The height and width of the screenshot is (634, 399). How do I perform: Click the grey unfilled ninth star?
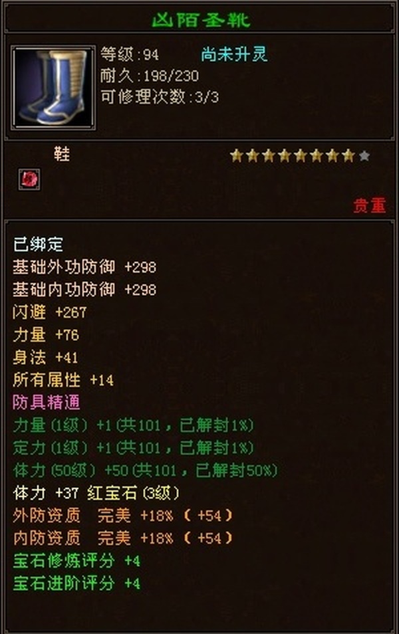[364, 156]
